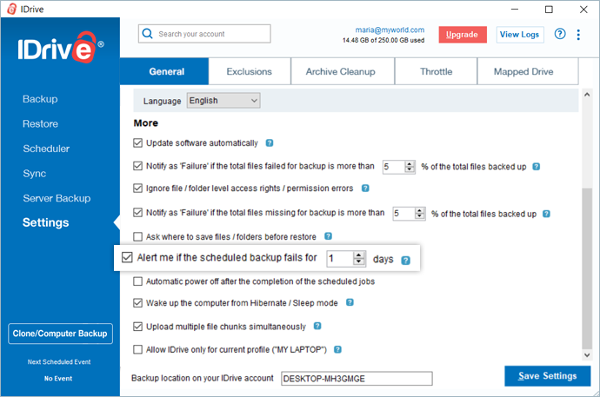Image resolution: width=600 pixels, height=397 pixels.
Task: Click the scrollbar up arrow
Action: click(x=587, y=95)
